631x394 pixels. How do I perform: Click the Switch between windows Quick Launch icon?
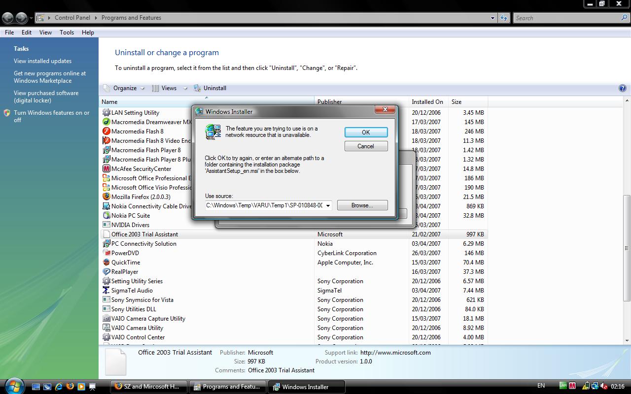pyautogui.click(x=47, y=387)
